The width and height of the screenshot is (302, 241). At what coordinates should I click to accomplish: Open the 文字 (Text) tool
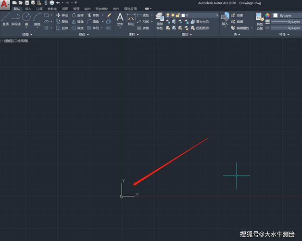pos(120,19)
